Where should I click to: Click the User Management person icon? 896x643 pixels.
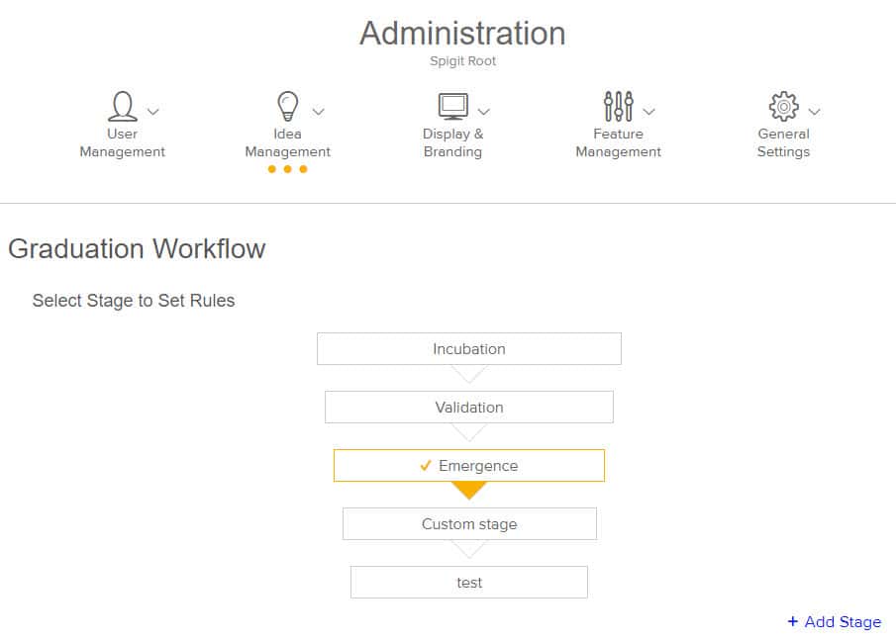123,106
